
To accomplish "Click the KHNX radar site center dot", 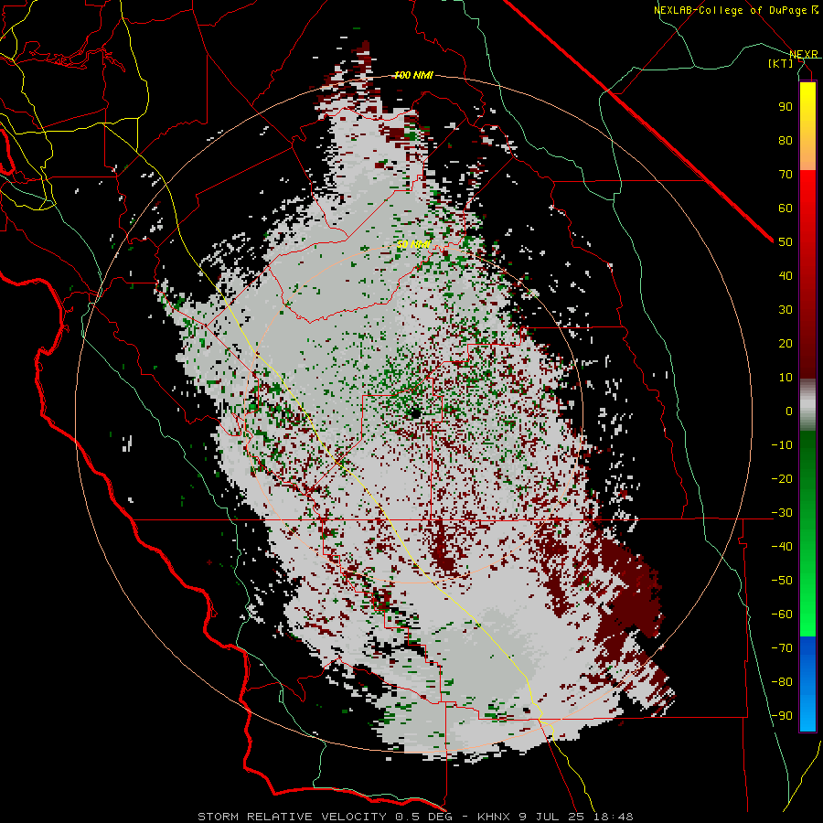I will click(x=415, y=413).
